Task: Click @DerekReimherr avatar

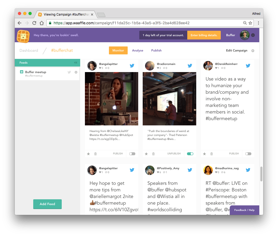Action: [x=208, y=66]
